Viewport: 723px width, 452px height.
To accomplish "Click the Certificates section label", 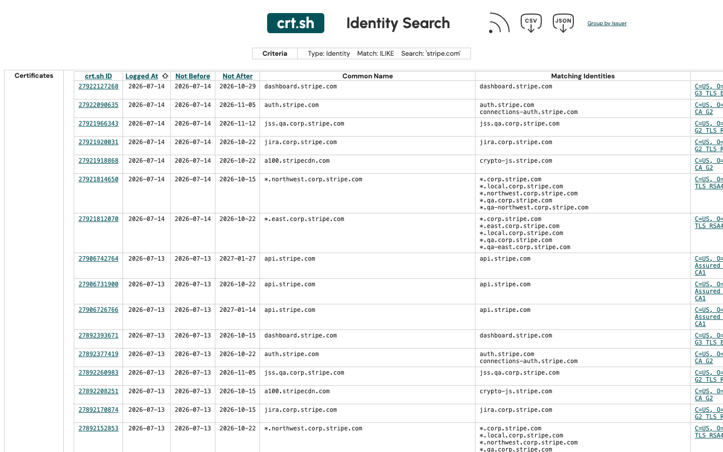I will click(34, 76).
